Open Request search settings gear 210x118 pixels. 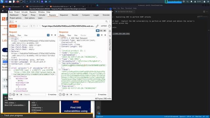[14, 94]
